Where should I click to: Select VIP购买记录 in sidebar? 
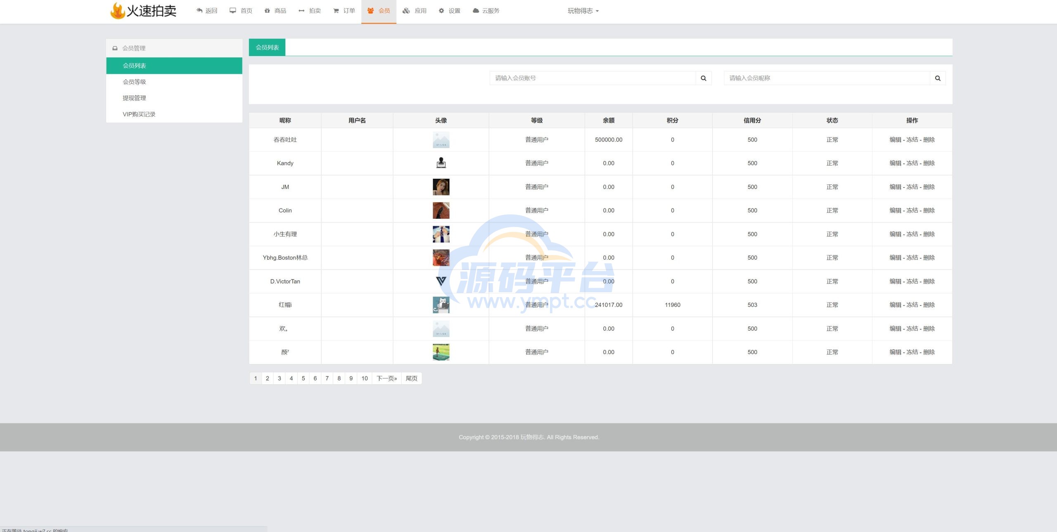coord(174,114)
